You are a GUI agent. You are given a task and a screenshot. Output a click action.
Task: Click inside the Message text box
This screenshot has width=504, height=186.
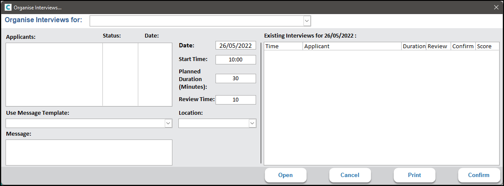click(89, 152)
